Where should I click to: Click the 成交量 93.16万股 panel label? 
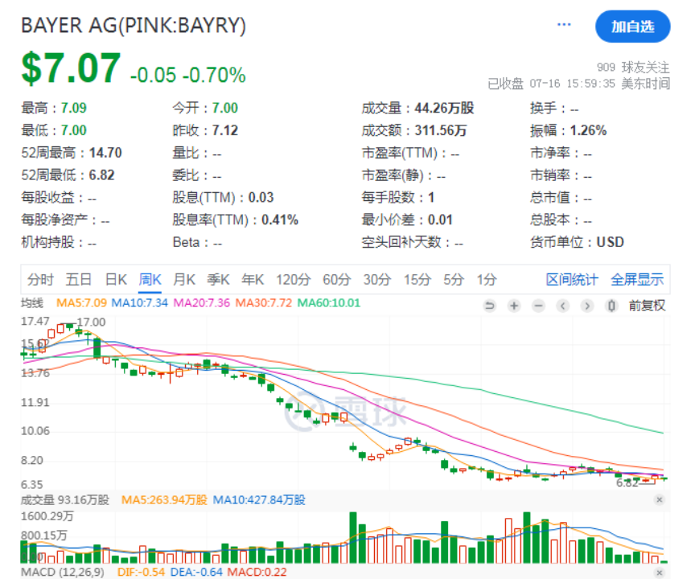pos(65,499)
